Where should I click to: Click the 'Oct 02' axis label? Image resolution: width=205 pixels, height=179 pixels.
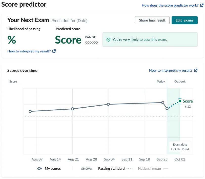(x=180, y=159)
